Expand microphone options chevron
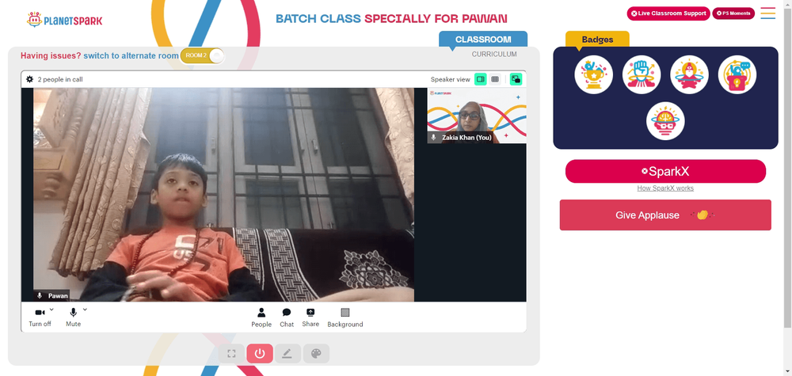 coord(85,310)
